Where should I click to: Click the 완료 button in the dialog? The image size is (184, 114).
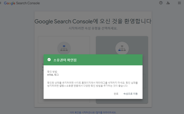pos(116,94)
